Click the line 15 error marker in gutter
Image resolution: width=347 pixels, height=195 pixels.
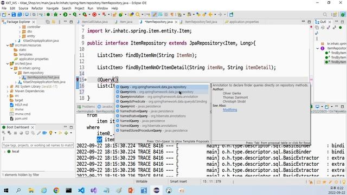click(78, 80)
